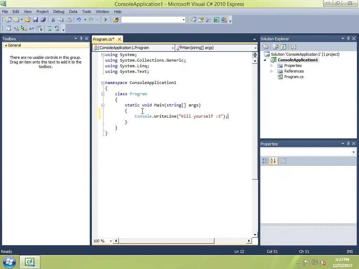Click the Undo arrow icon

(x=79, y=20)
